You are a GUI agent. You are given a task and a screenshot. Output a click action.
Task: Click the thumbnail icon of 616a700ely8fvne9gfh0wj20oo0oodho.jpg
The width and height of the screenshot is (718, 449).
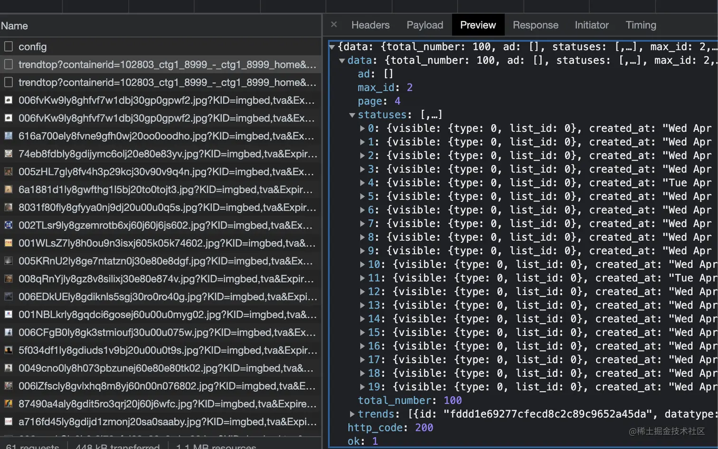9,136
